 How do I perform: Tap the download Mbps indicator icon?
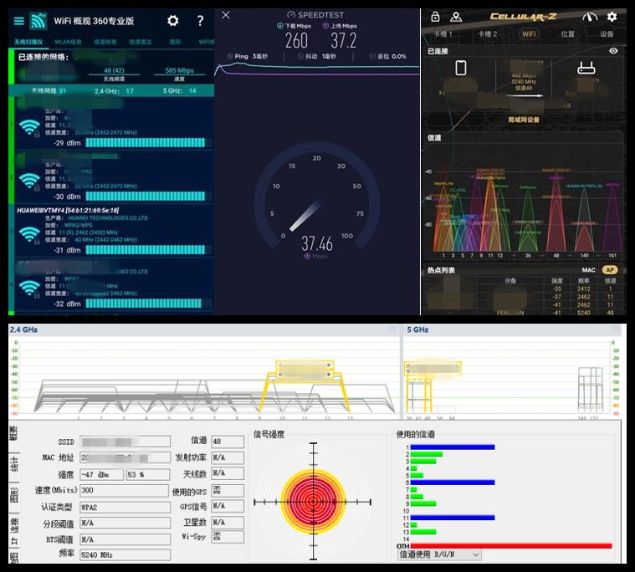click(x=279, y=26)
